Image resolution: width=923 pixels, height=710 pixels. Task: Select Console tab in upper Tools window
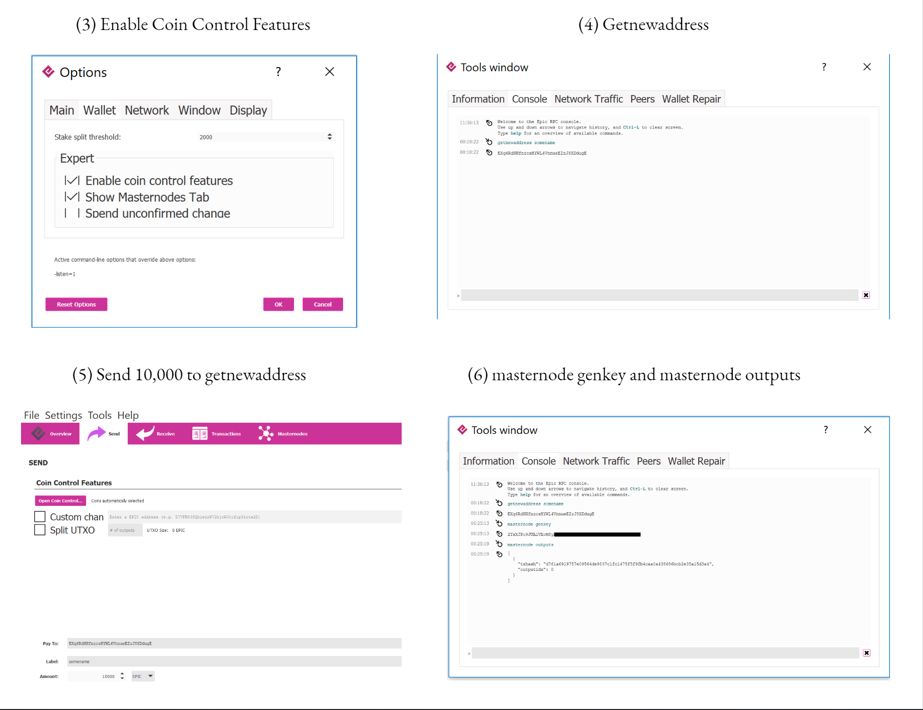(529, 99)
